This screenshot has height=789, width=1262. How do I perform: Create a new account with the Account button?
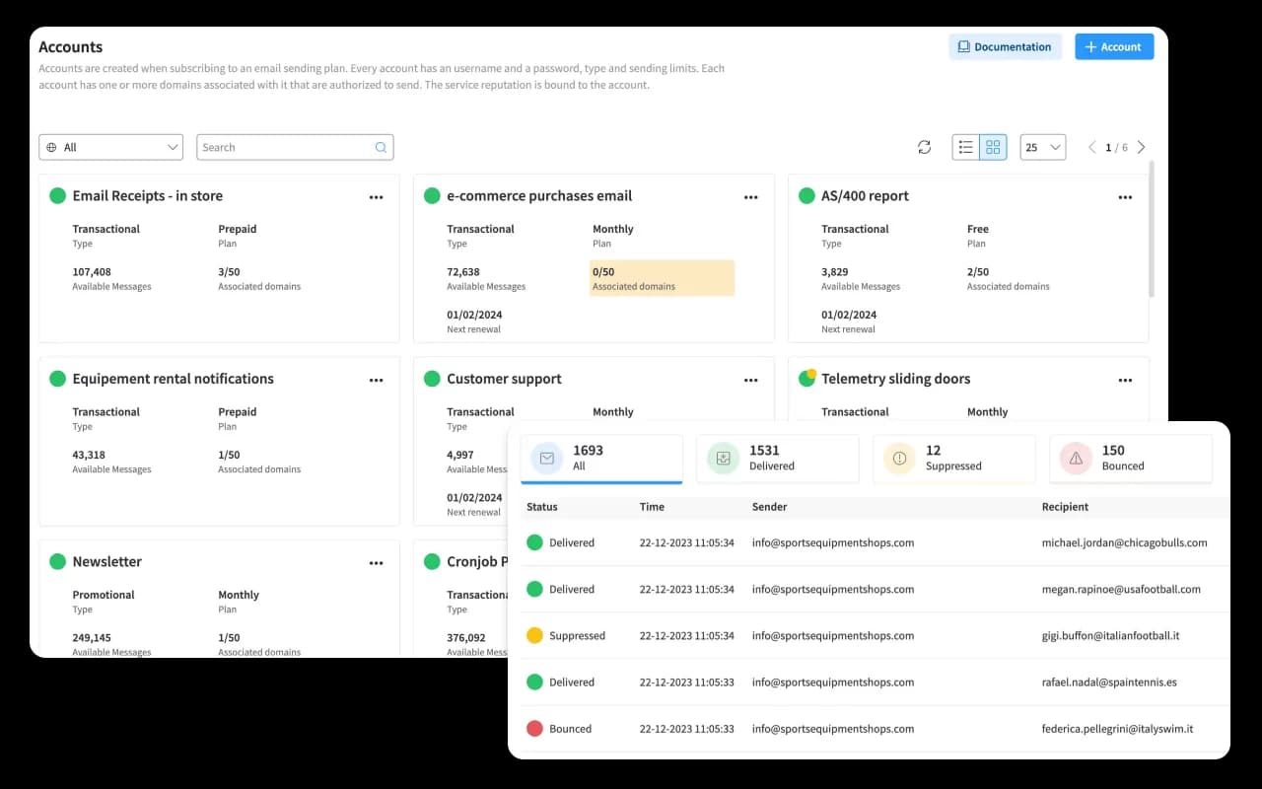1113,46
